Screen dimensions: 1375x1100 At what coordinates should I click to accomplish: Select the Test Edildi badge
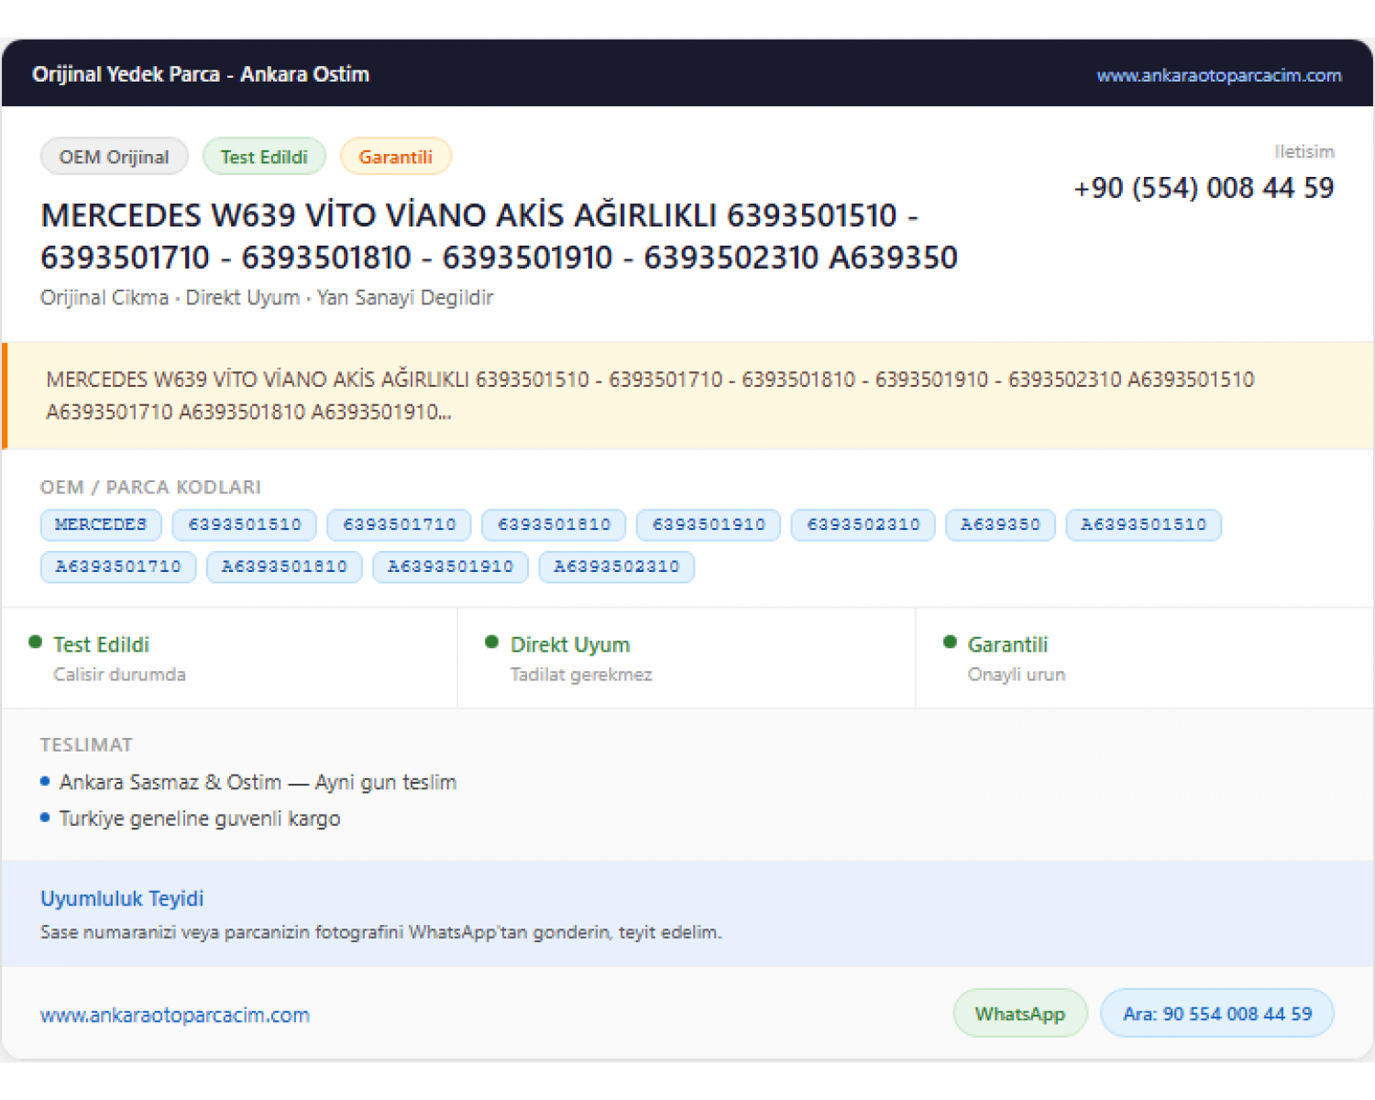point(264,157)
